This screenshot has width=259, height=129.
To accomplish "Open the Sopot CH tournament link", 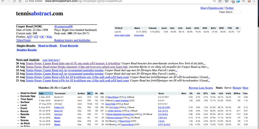I will pos(58,111).
